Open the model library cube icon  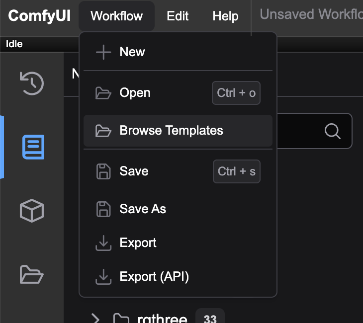(32, 211)
